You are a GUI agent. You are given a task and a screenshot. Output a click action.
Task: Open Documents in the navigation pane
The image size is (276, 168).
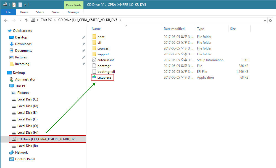pos(23,51)
